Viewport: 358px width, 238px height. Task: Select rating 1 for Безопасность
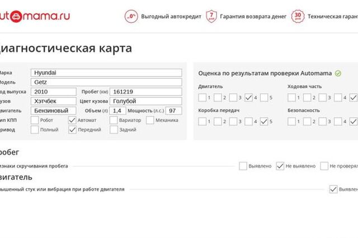click(291, 121)
